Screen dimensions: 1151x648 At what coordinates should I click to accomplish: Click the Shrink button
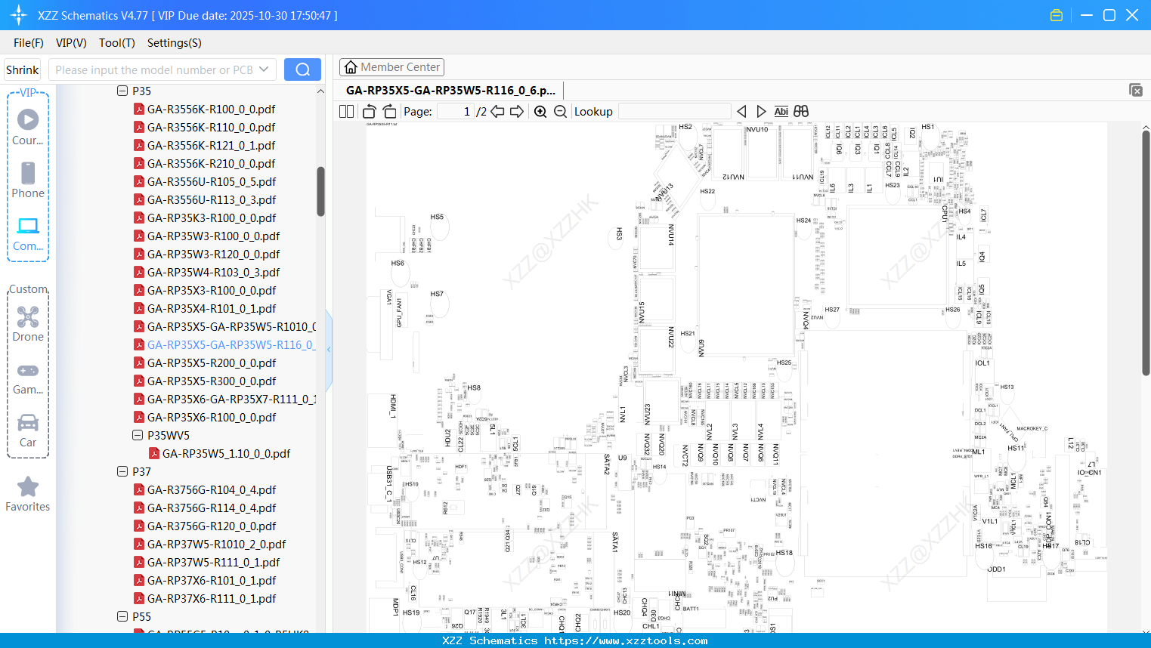click(22, 69)
